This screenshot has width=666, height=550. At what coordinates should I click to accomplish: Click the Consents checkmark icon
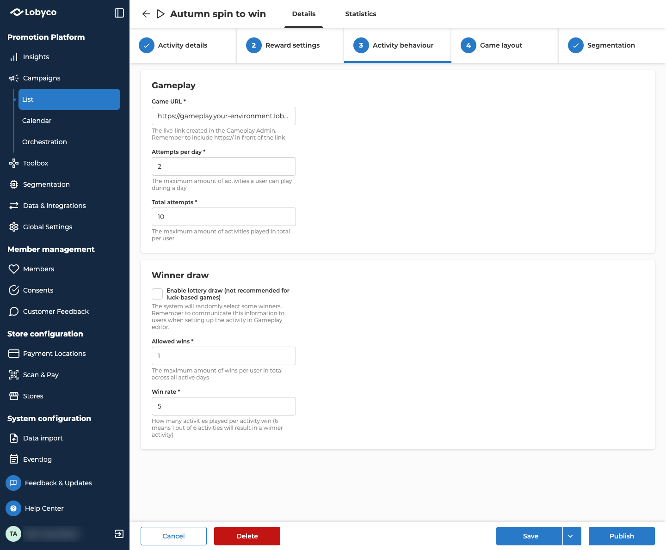[14, 290]
